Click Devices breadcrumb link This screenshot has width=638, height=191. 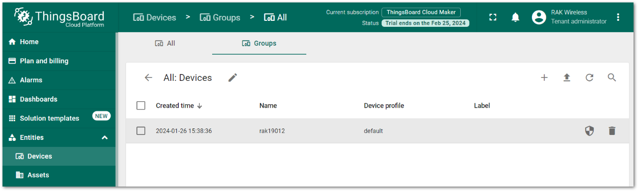(x=154, y=17)
